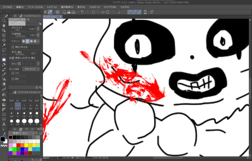Open the アニメーション(A) menu
Viewport: 252px width, 161px height.
(x=35, y=7)
